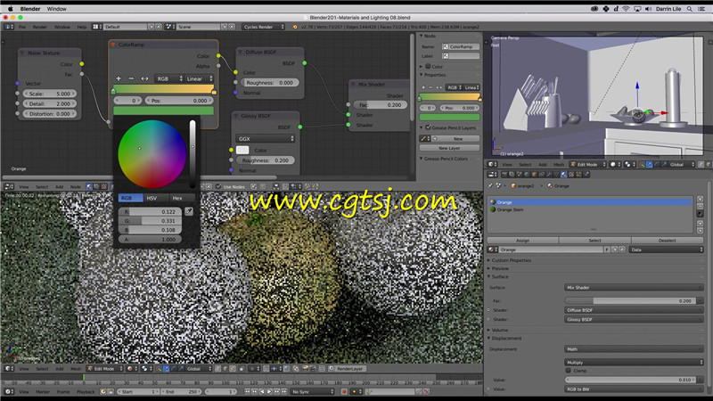Add color stop in sidebar Properties ramp

[424, 87]
